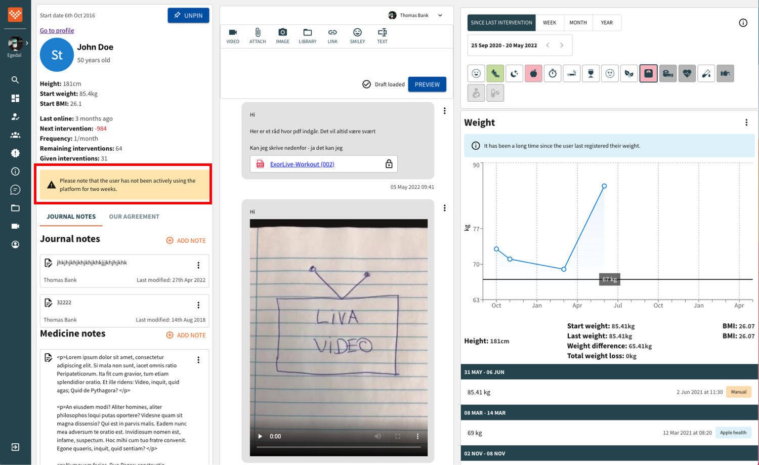Screen dimensions: 759x465
Task: Click ADD NOTE next to Medicine notes
Action: tap(186, 335)
